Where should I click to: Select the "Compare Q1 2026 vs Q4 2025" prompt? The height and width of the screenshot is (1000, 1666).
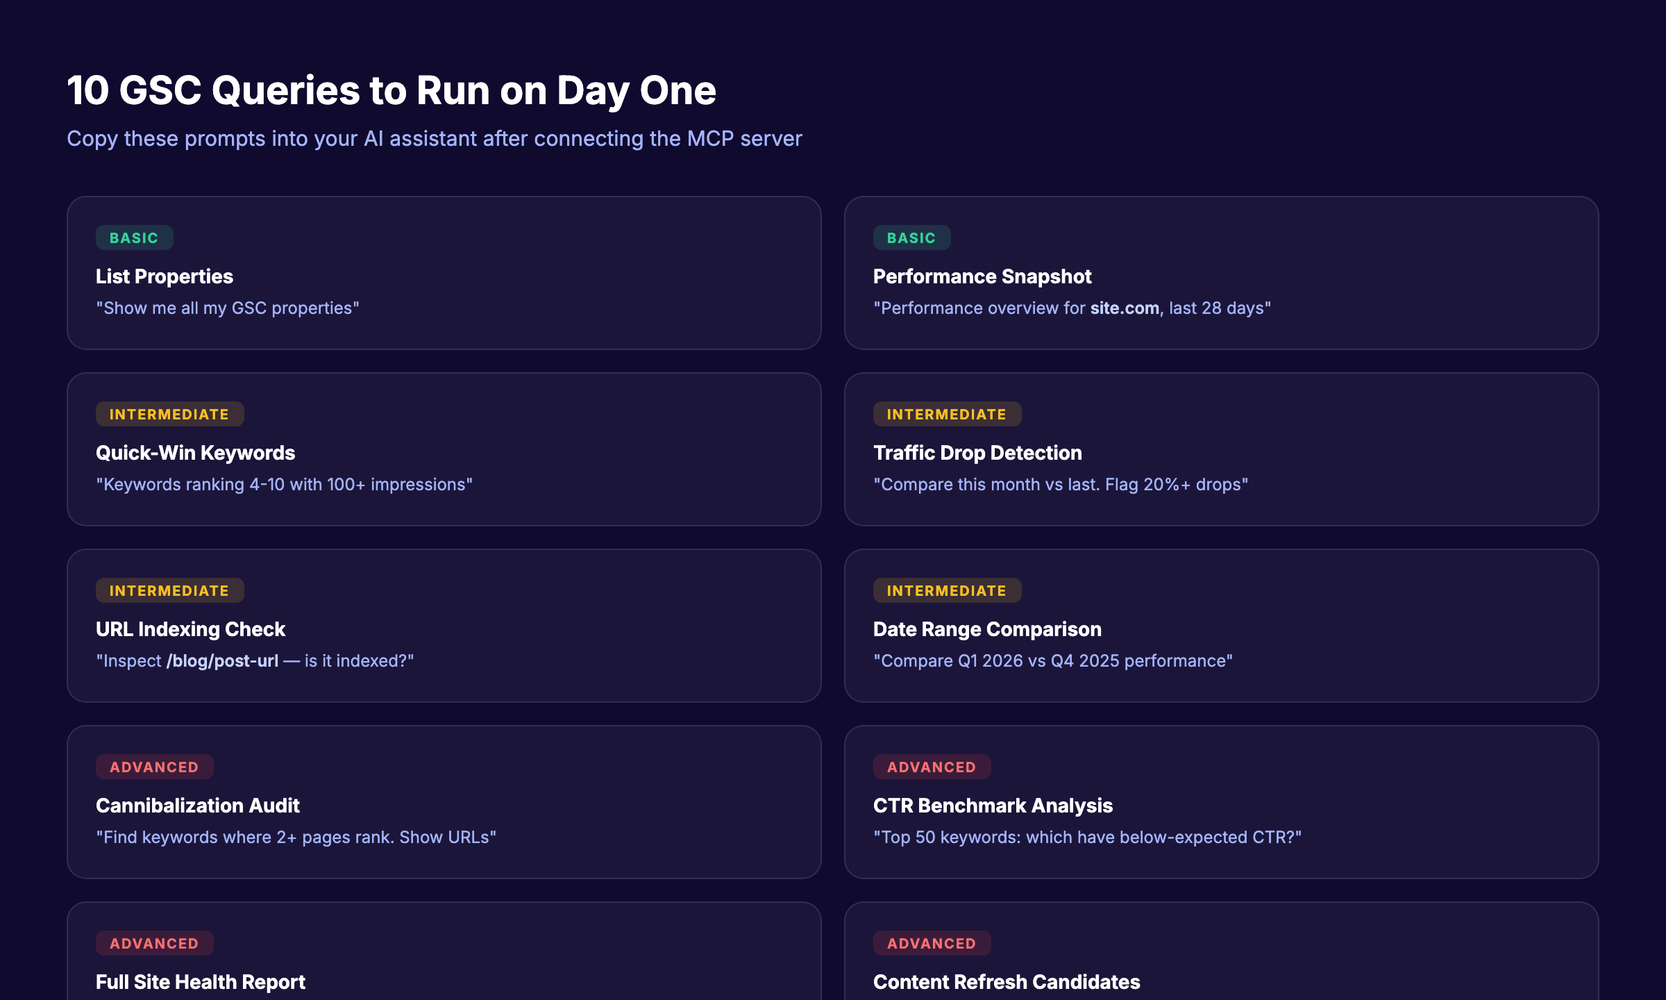pos(1052,661)
